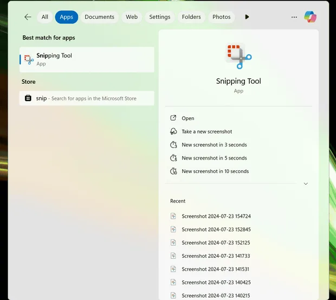Click the Take a new screenshot icon

click(173, 131)
